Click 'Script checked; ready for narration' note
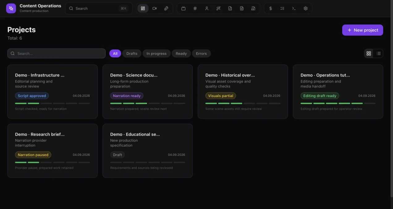The height and width of the screenshot is (209, 393). click(x=41, y=109)
